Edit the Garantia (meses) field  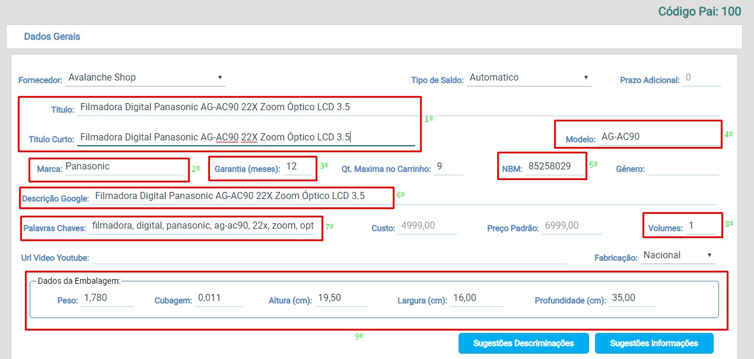coord(298,167)
